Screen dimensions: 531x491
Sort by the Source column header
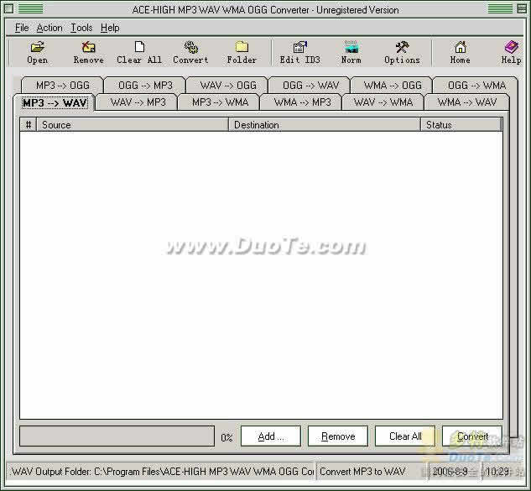tap(133, 125)
